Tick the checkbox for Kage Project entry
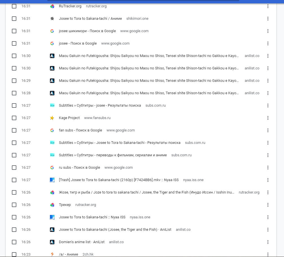 (14, 118)
